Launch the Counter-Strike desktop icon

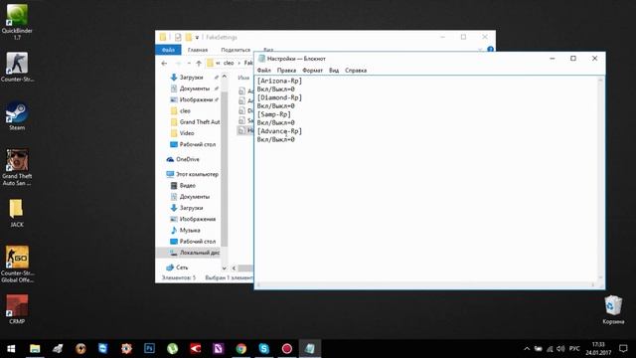click(x=17, y=67)
